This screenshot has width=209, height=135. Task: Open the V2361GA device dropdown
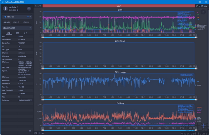[17, 17]
